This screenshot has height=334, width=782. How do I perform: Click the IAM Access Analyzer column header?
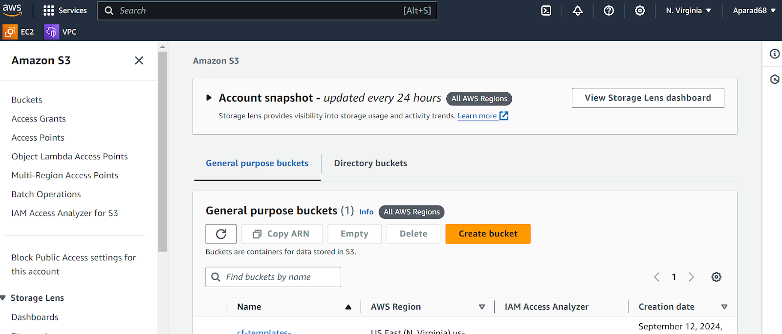[x=546, y=307]
